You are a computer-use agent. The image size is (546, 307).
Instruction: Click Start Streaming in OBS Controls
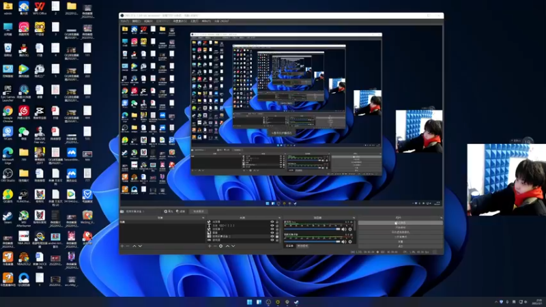point(401,223)
